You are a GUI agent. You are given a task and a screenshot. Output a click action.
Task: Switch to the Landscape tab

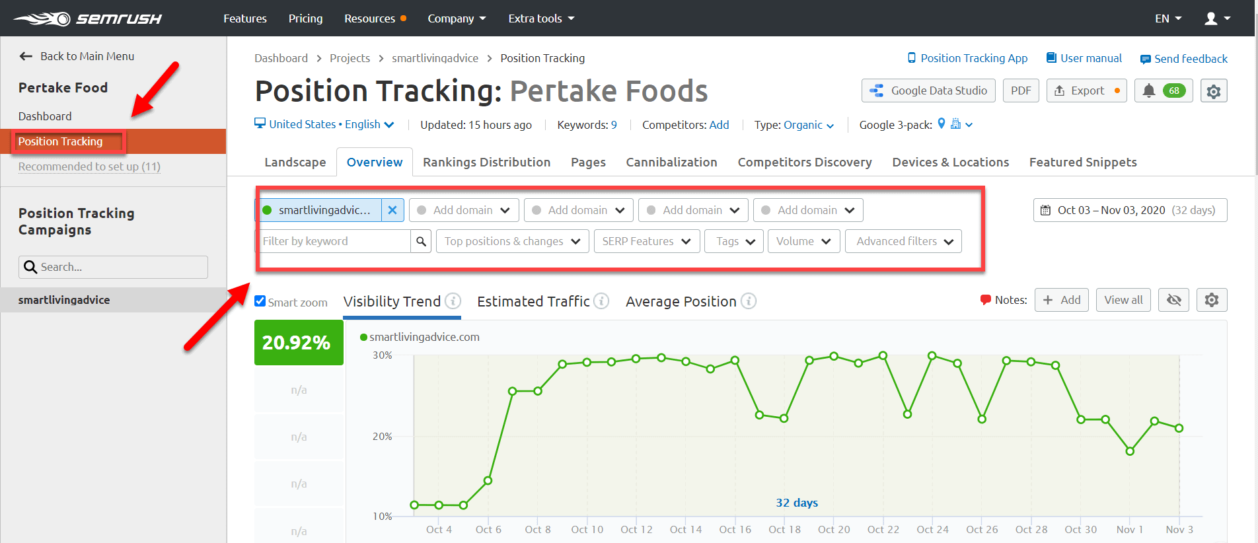coord(295,162)
